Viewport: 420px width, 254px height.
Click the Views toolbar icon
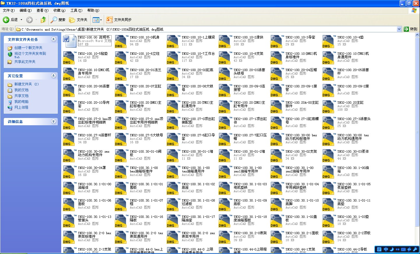pos(96,20)
